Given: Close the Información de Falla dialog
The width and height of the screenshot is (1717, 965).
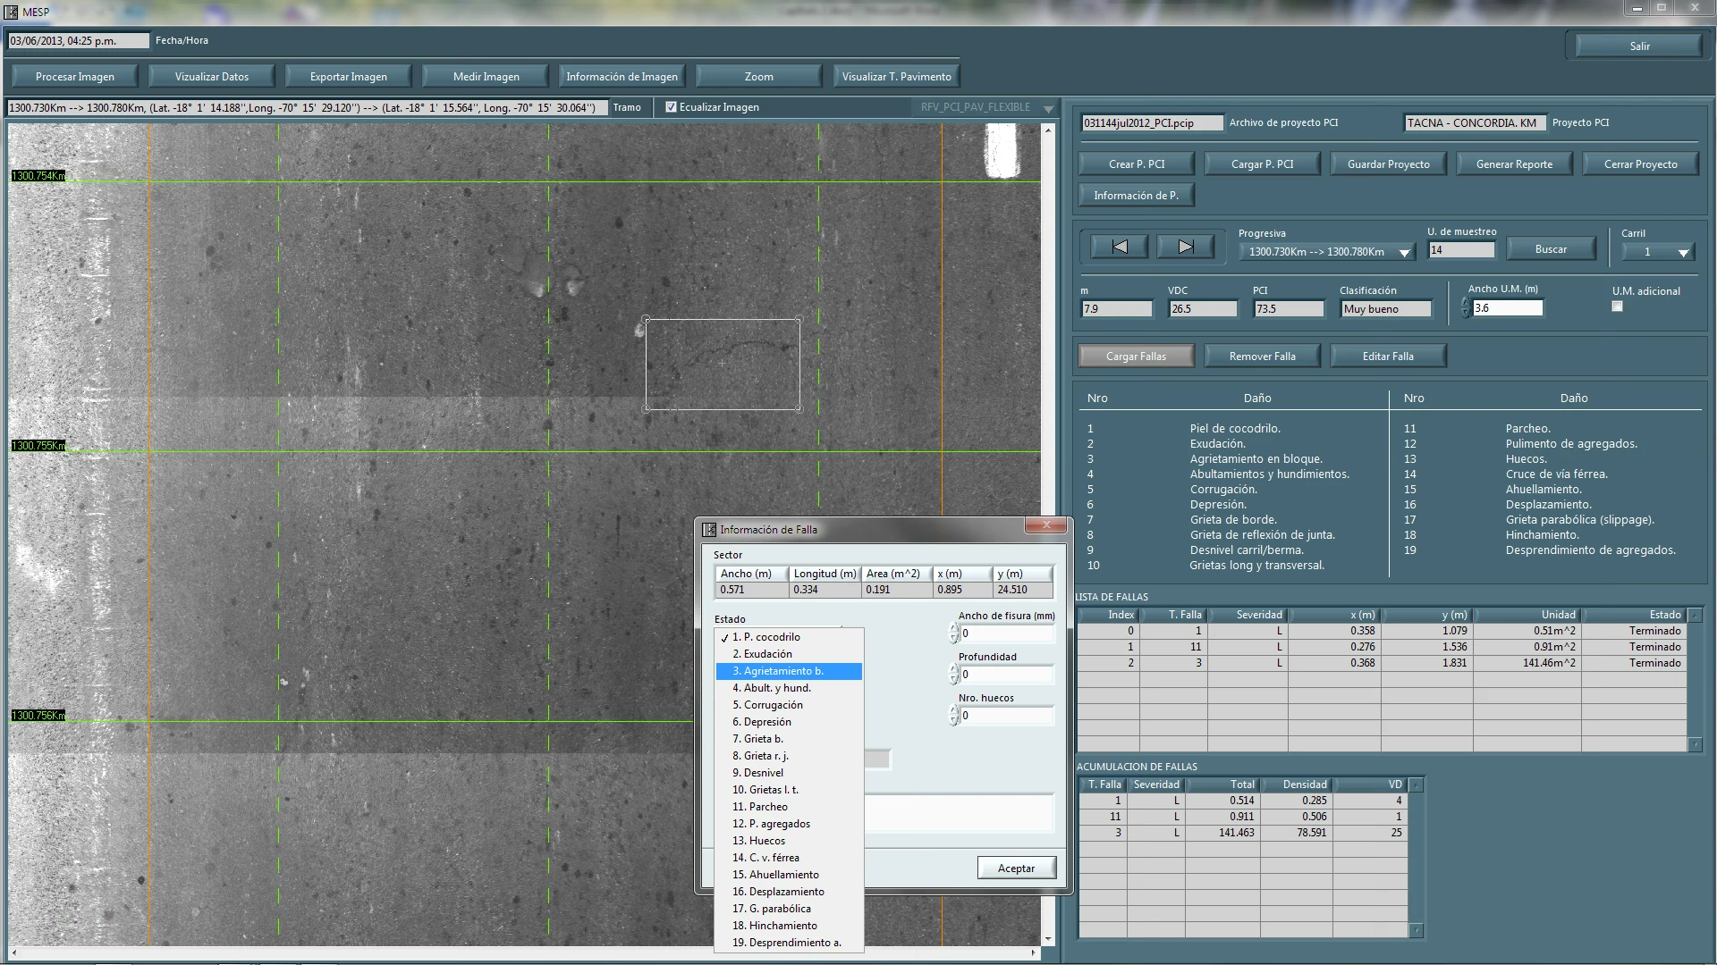Looking at the screenshot, I should click(1045, 525).
